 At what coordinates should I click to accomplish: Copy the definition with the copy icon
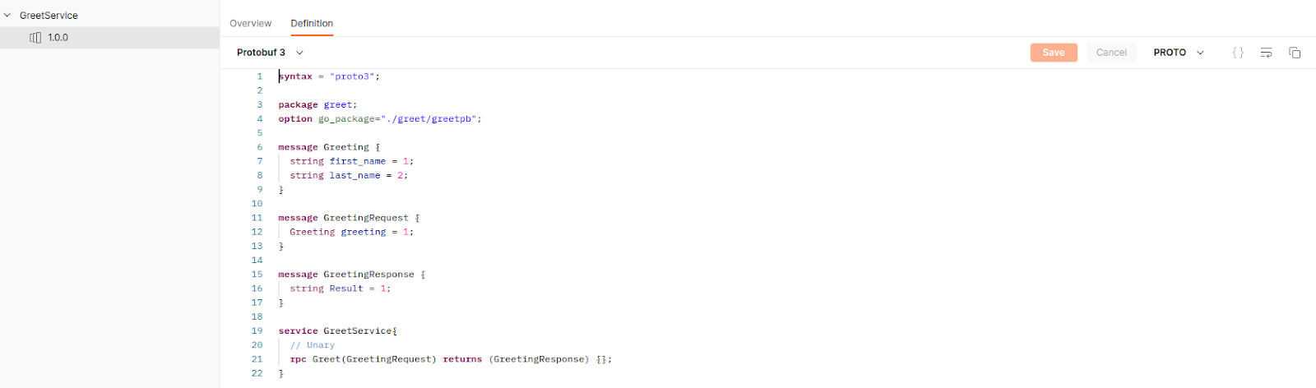[1294, 53]
